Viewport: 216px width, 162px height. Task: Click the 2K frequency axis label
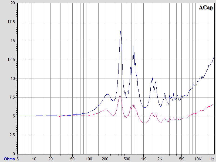click(x=160, y=158)
